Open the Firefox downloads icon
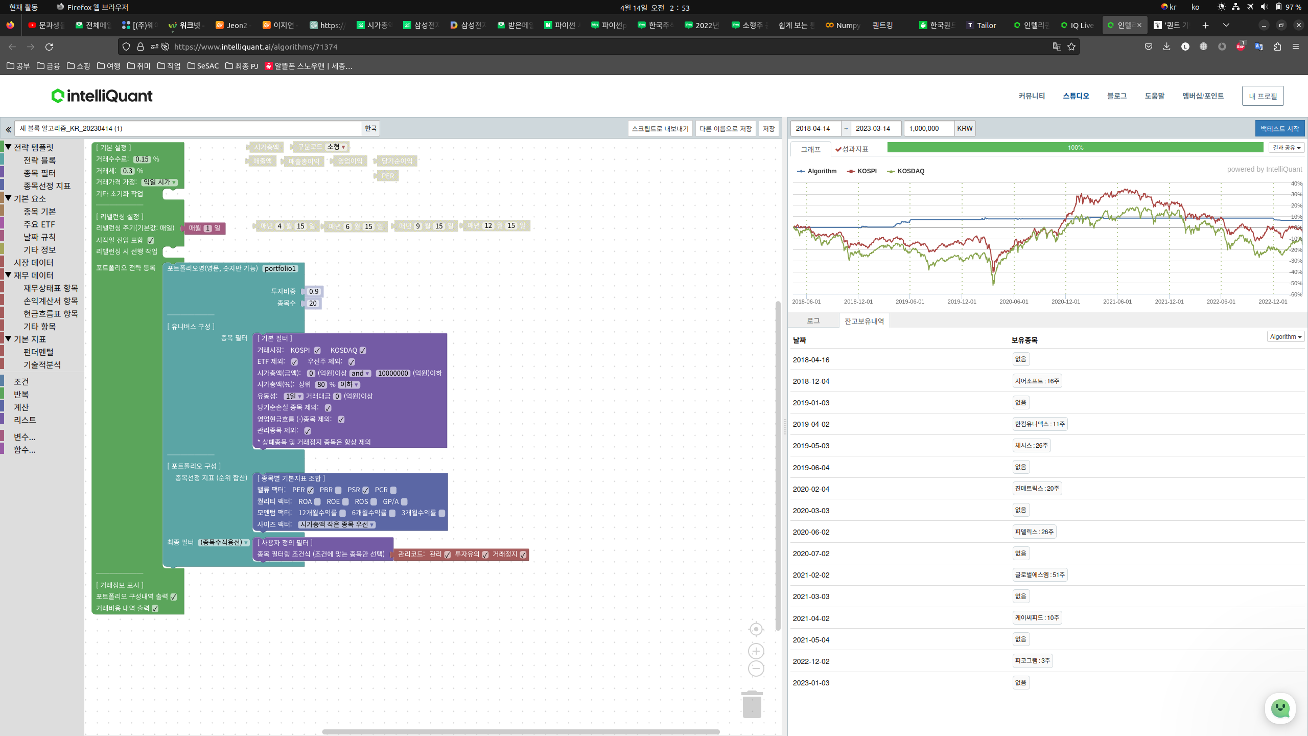Screen dimensions: 1308x736 coord(1166,47)
